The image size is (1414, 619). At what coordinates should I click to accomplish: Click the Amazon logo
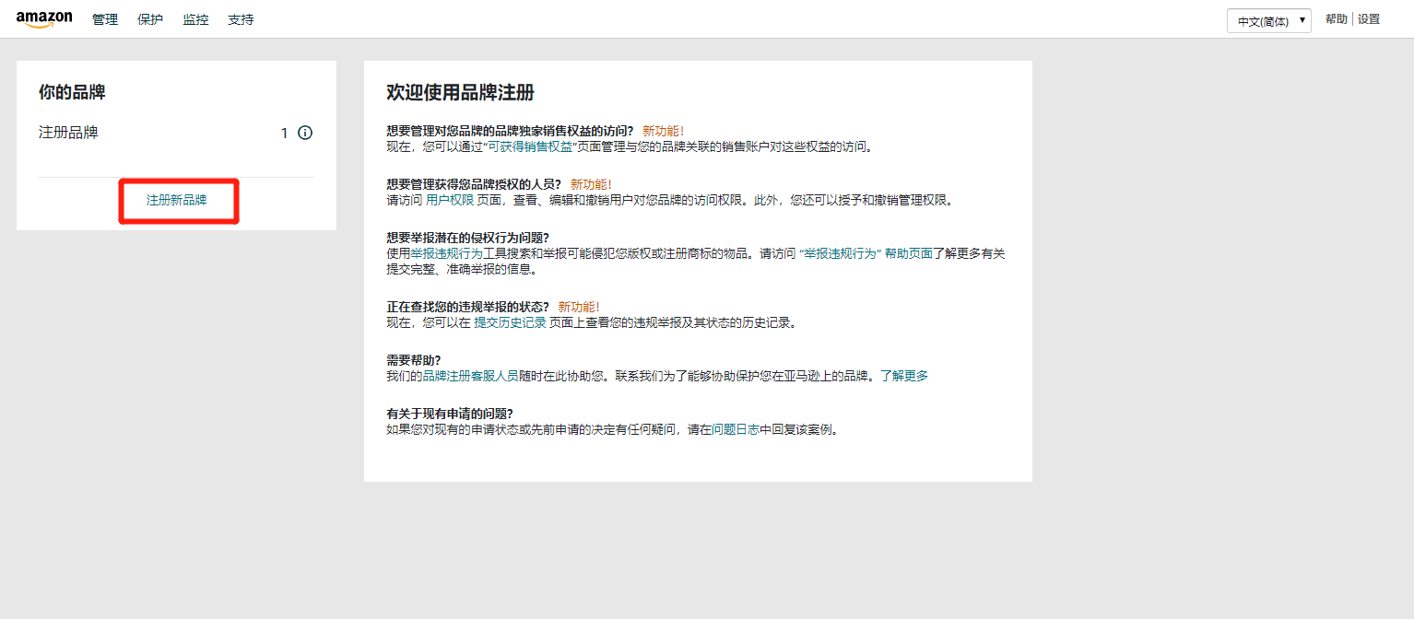tap(44, 18)
